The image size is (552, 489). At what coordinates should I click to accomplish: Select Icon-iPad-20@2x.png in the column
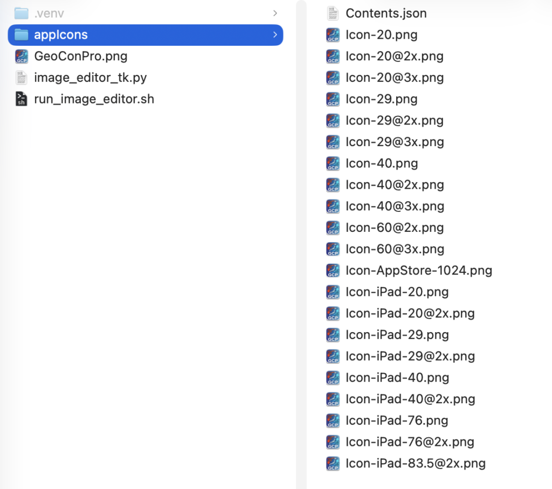coord(401,313)
